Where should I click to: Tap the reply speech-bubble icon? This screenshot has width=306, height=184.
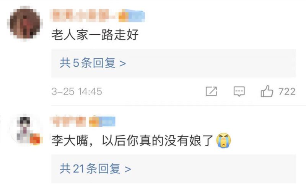click(x=239, y=91)
